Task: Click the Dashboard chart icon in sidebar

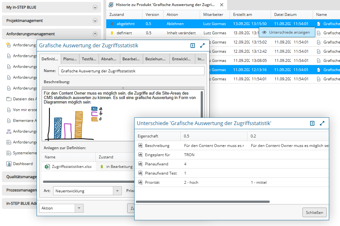Action: 9,164
